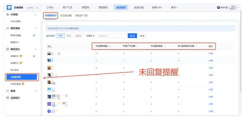Open the 工作台 top nav item

49,7
